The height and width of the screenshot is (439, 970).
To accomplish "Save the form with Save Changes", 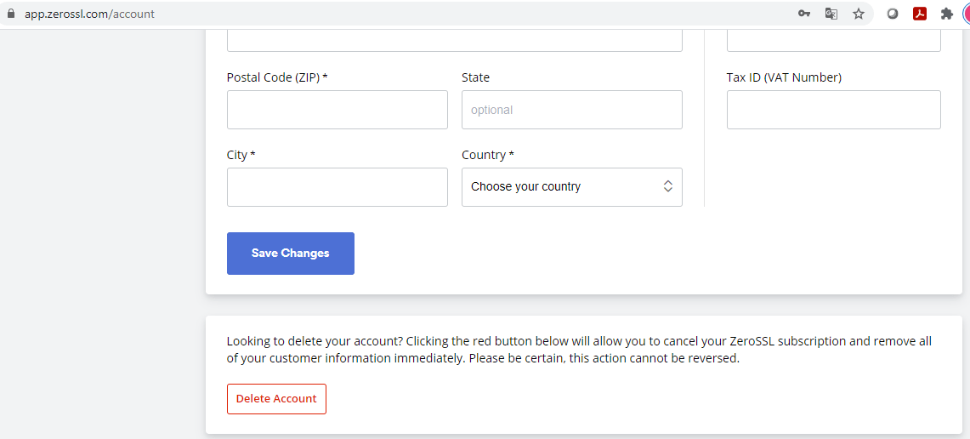I will pyautogui.click(x=290, y=254).
